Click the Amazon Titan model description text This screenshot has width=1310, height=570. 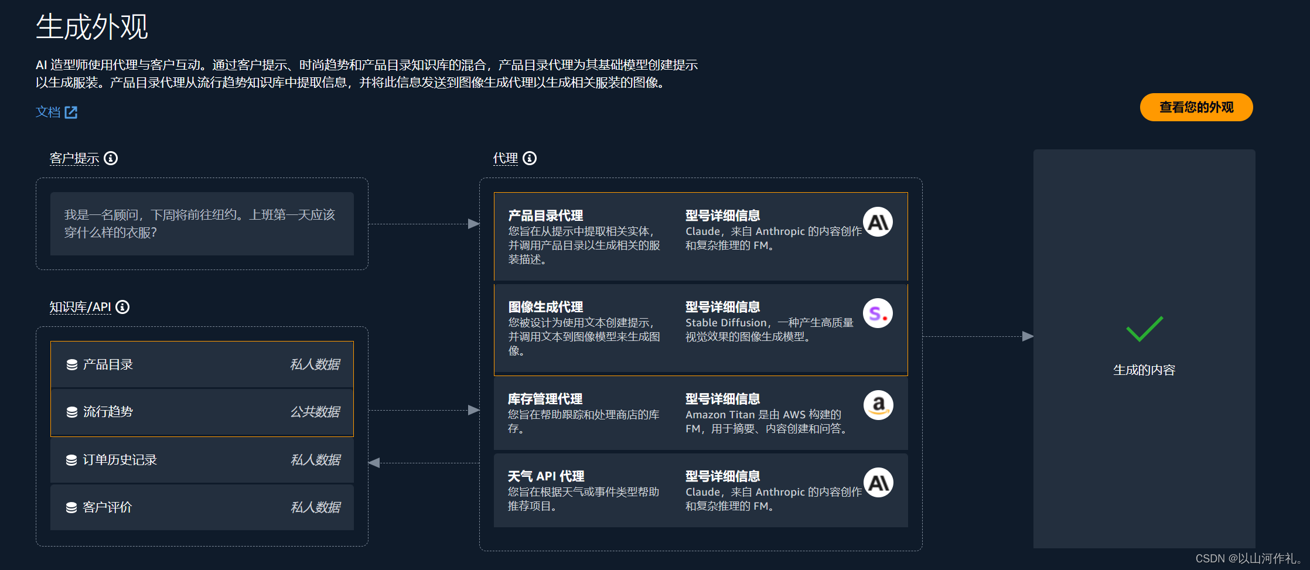point(766,422)
